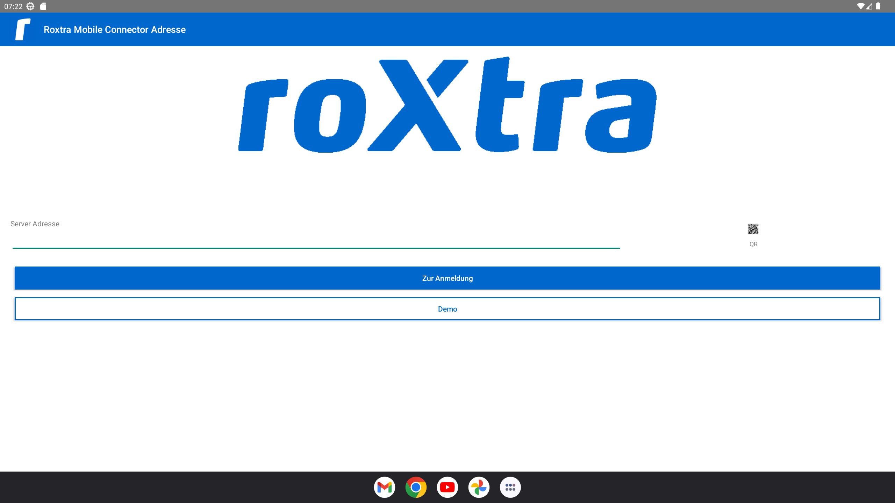Start the Demo mode button
Screen dimensions: 895x503
(x=447, y=309)
